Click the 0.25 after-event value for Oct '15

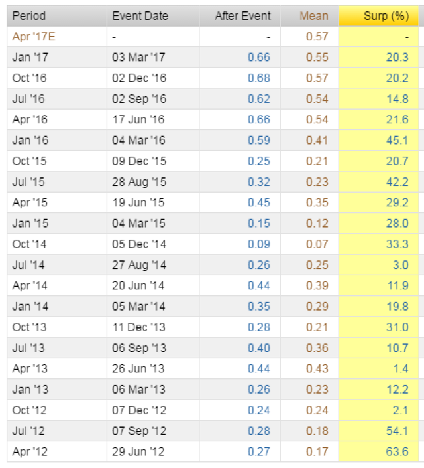point(258,161)
